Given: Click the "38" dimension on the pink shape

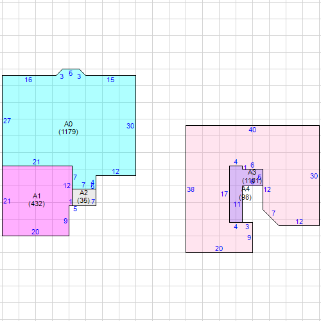Looking at the screenshot, I should 191,189.
